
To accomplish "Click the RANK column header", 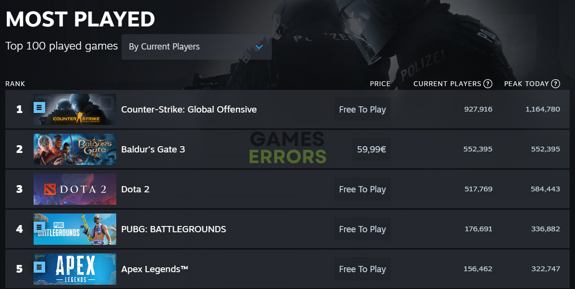I will [15, 84].
